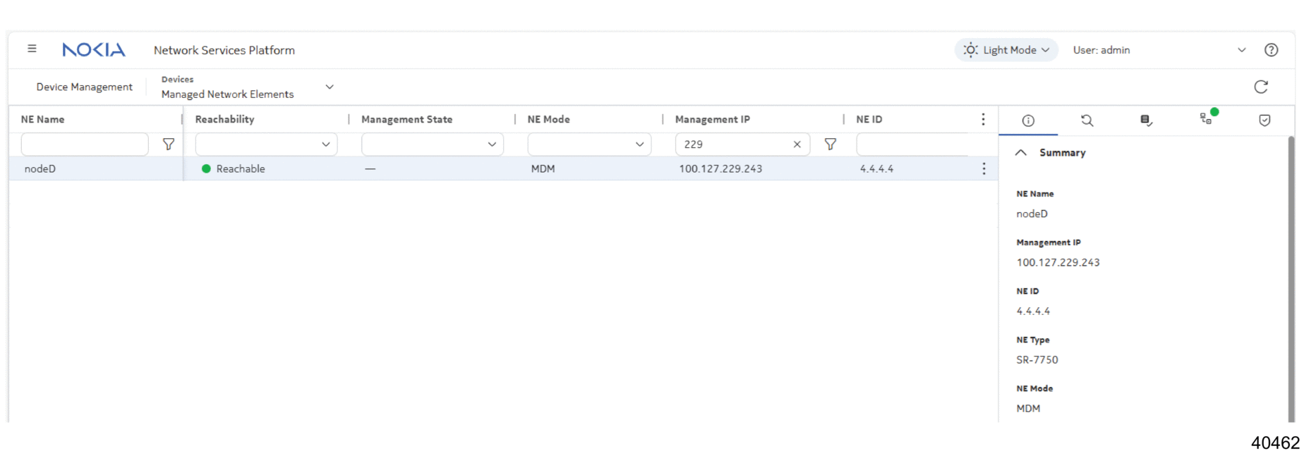The height and width of the screenshot is (458, 1304).
Task: Open the shield checkmark tab in side panel
Action: tap(1264, 120)
